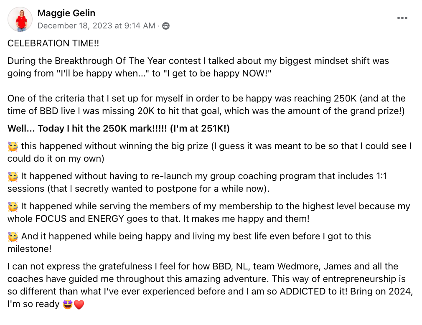Image resolution: width=422 pixels, height=325 pixels.
Task: Click the group audience privacy icon
Action: [x=166, y=26]
